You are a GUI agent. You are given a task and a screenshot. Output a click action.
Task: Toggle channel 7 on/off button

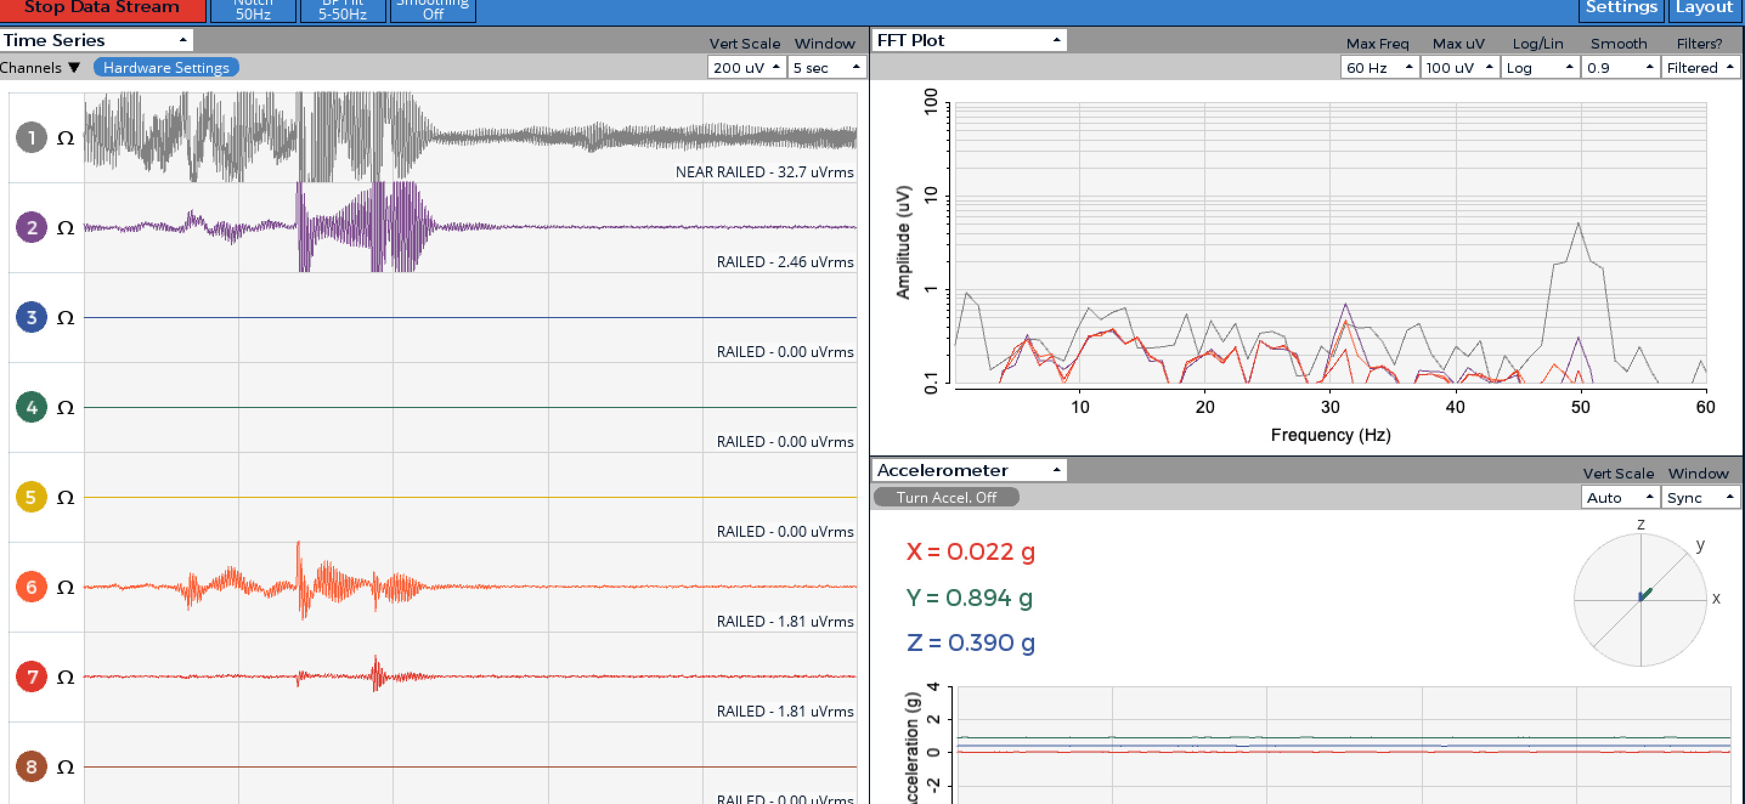click(x=31, y=676)
